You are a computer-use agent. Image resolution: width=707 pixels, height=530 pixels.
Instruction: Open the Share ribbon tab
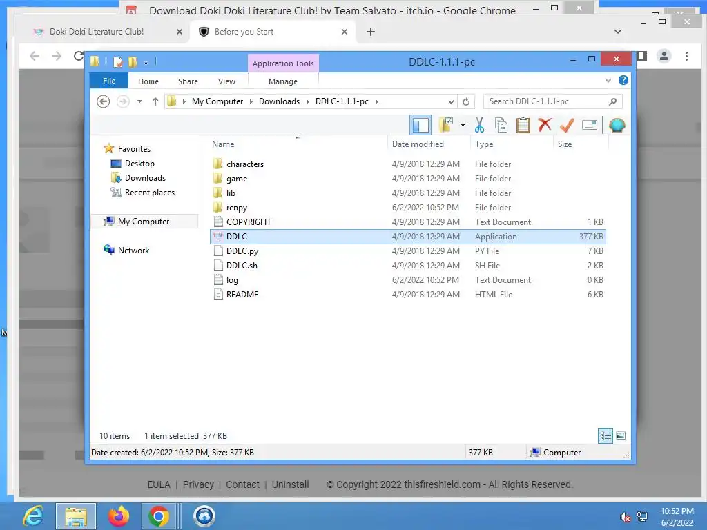point(188,81)
